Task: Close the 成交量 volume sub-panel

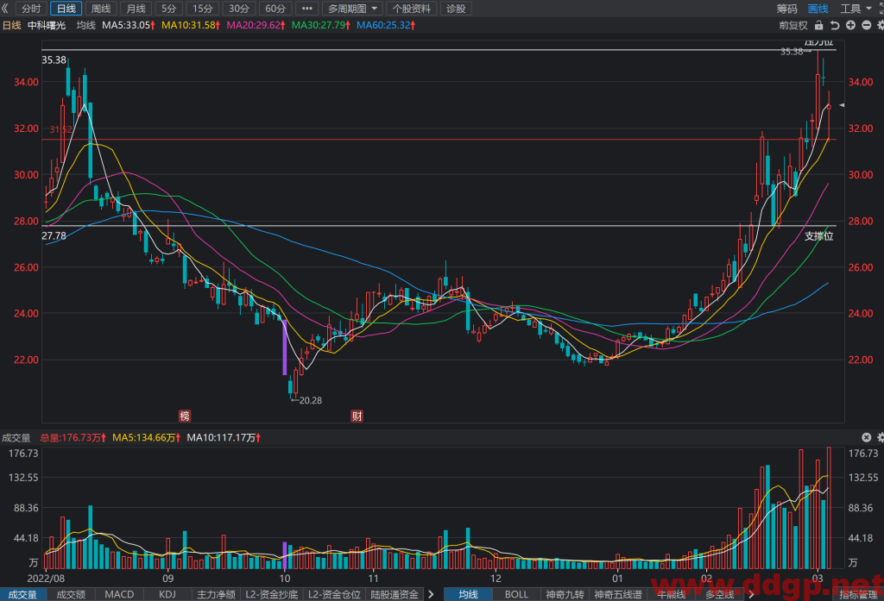Action: coord(867,438)
